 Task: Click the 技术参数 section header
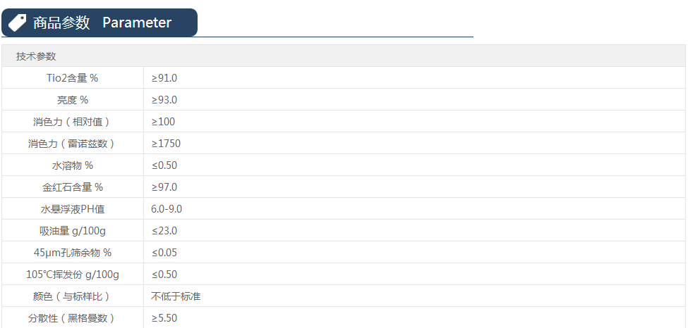pyautogui.click(x=36, y=56)
